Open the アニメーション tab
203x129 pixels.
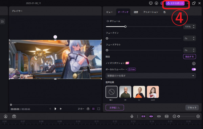(x=151, y=12)
